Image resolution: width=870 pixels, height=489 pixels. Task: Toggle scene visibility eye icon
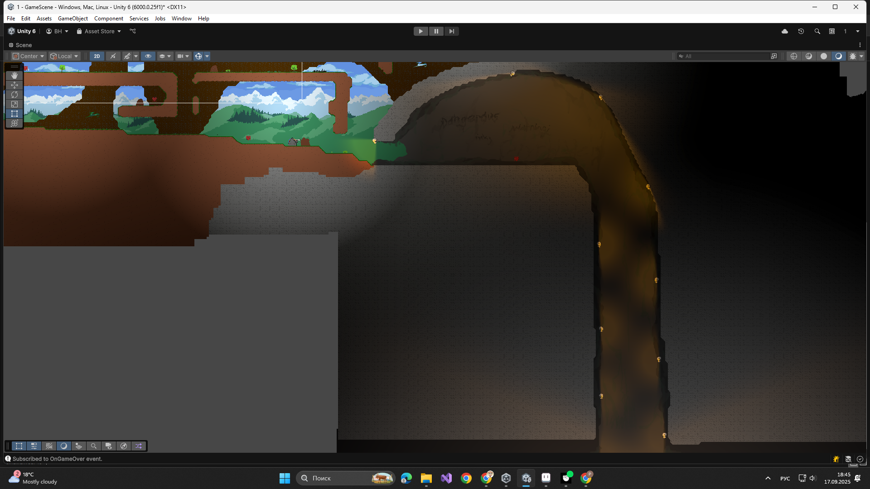pos(148,56)
